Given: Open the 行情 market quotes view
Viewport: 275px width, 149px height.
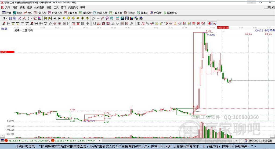Looking at the screenshot, I should click(7, 13).
